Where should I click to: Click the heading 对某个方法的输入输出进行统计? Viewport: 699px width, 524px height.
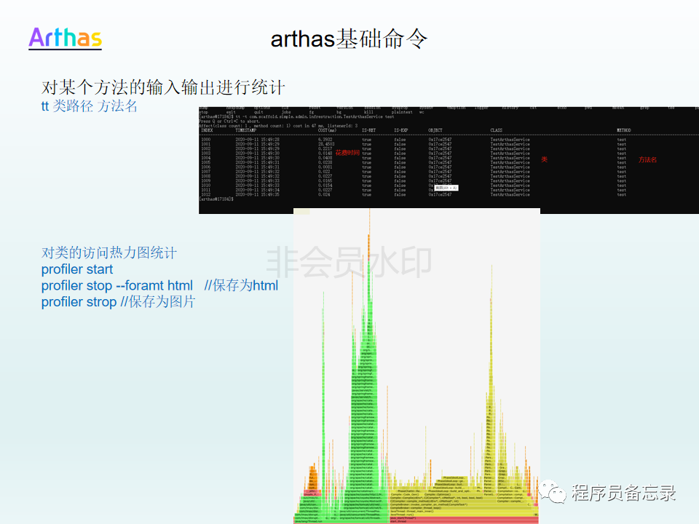tap(162, 87)
